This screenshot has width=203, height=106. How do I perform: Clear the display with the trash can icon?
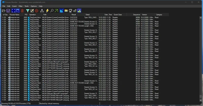22,11
